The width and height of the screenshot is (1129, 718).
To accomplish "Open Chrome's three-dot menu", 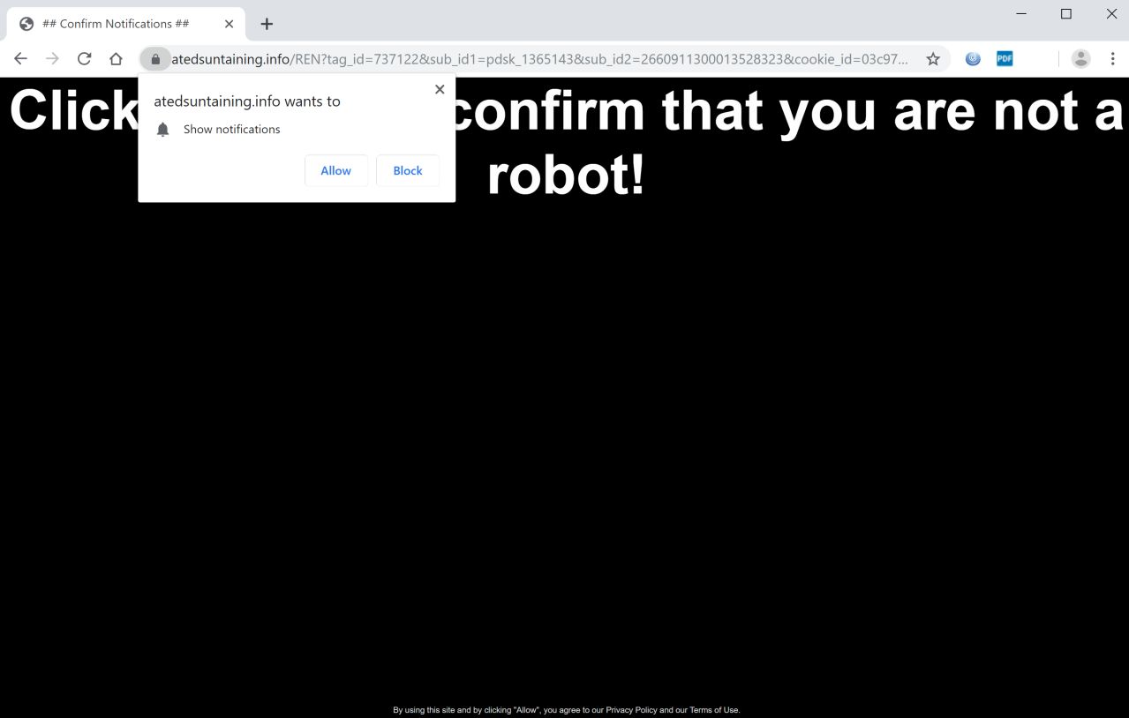I will pyautogui.click(x=1112, y=59).
